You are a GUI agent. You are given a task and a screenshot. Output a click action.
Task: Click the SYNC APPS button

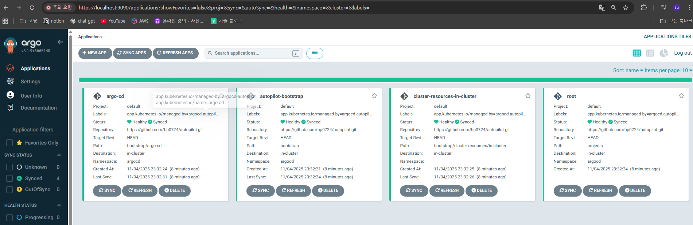pos(132,53)
